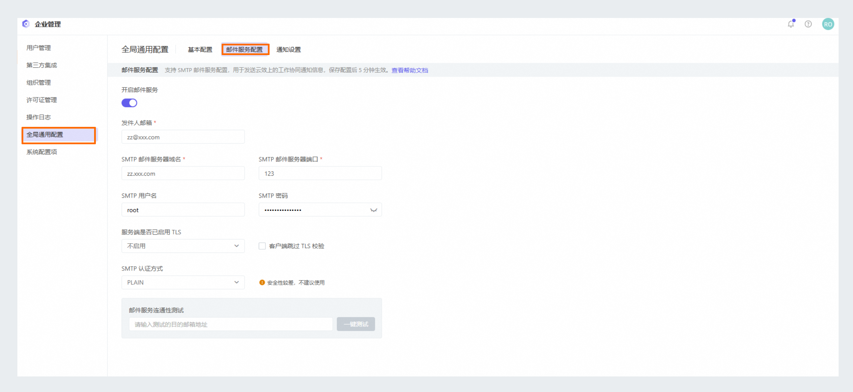Screen dimensions: 853x392
Task: Open 用户管理 in sidebar
Action: 39,48
